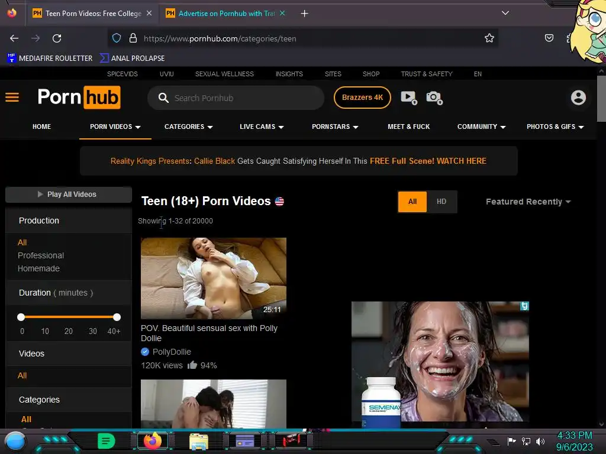Close the 'Advertise on Pornhub' tab
This screenshot has width=606, height=454.
(282, 13)
